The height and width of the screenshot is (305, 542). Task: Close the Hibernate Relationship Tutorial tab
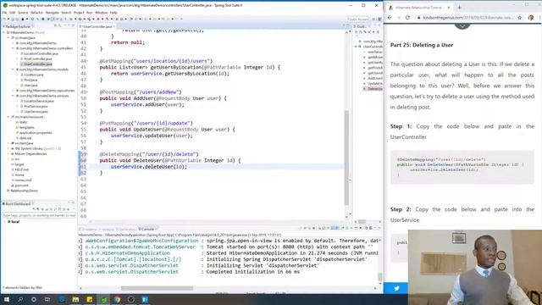[x=448, y=8]
